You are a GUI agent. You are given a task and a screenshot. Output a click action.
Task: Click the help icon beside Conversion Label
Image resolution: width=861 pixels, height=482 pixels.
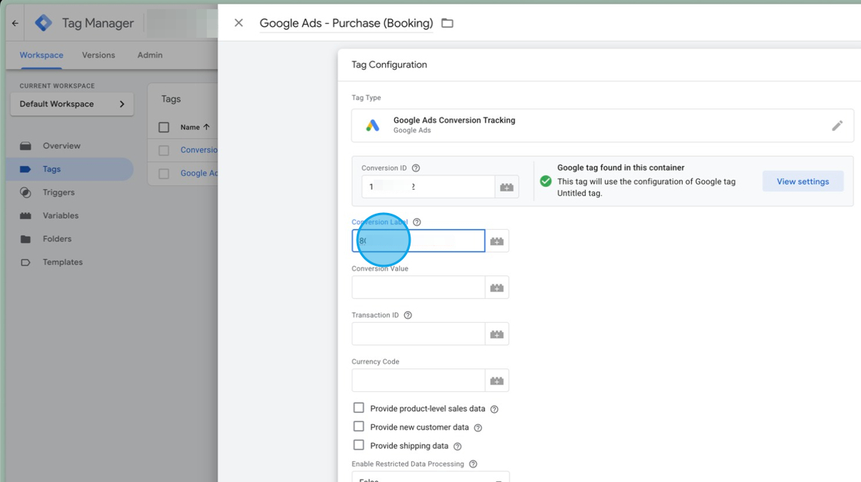417,222
